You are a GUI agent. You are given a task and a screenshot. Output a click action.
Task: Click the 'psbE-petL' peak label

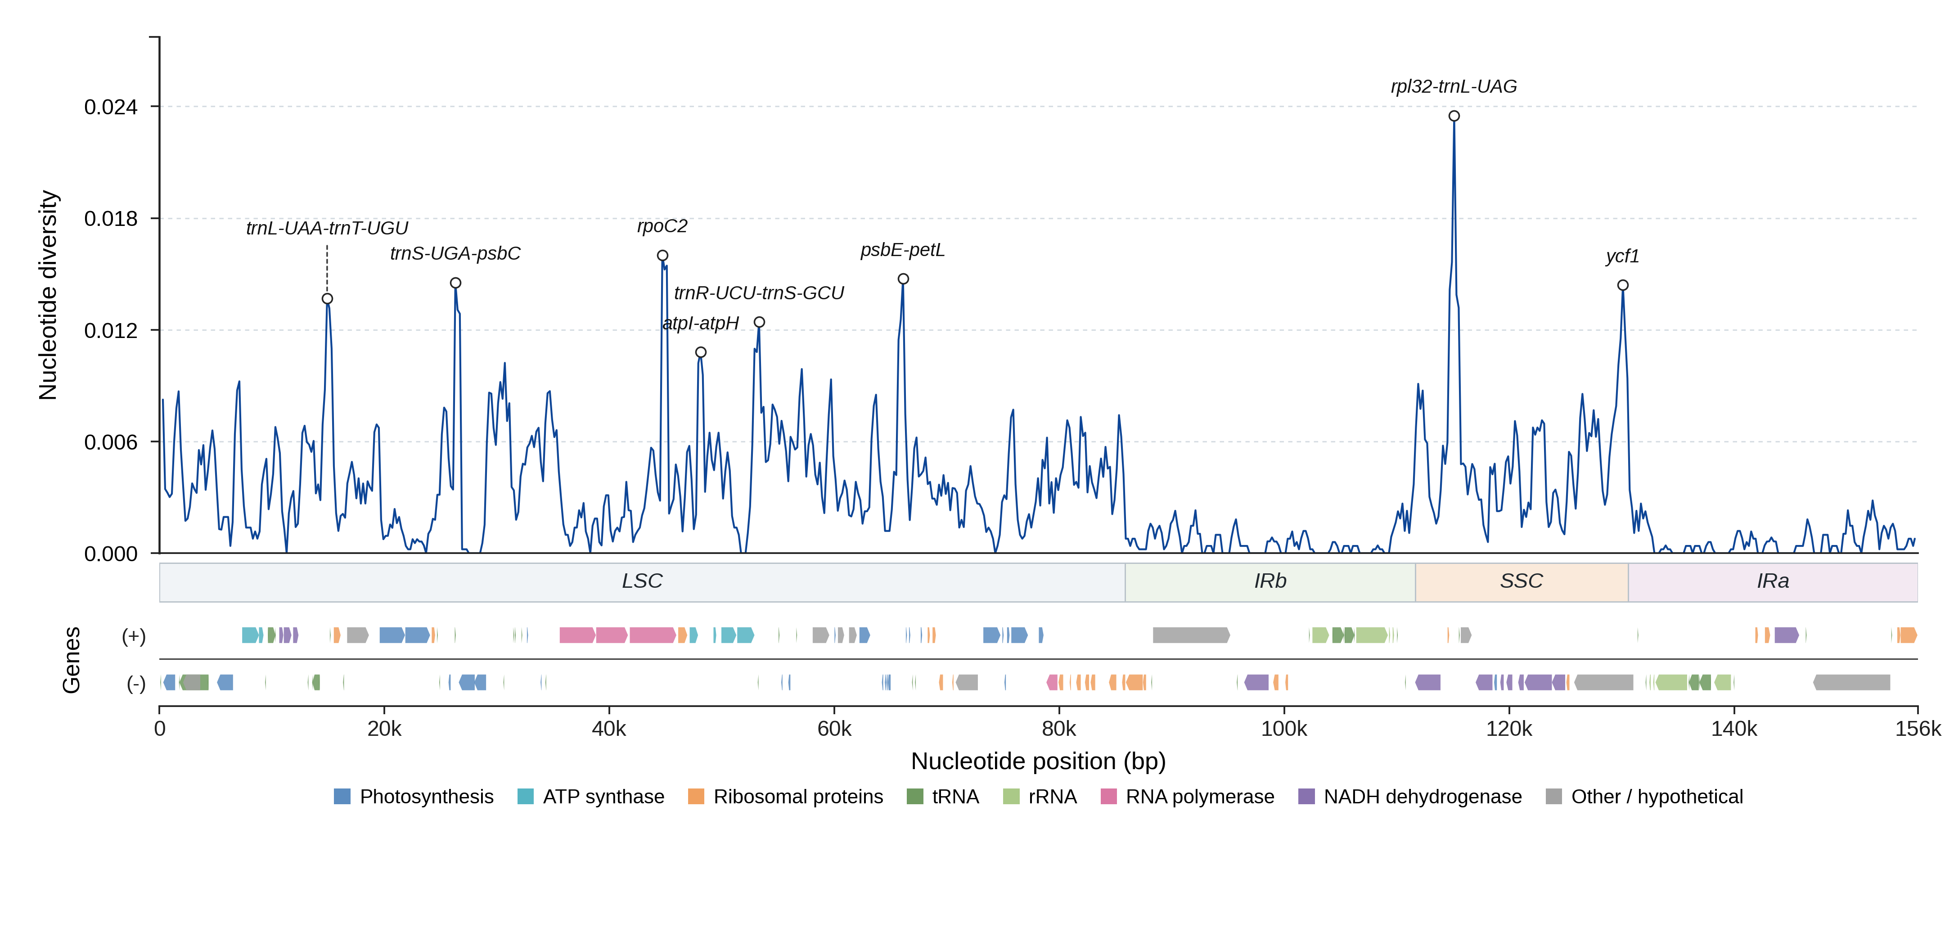click(902, 250)
